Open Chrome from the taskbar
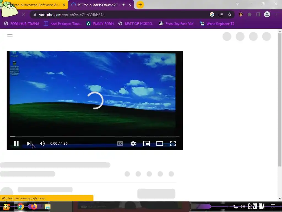The width and height of the screenshot is (282, 212). coord(21,206)
